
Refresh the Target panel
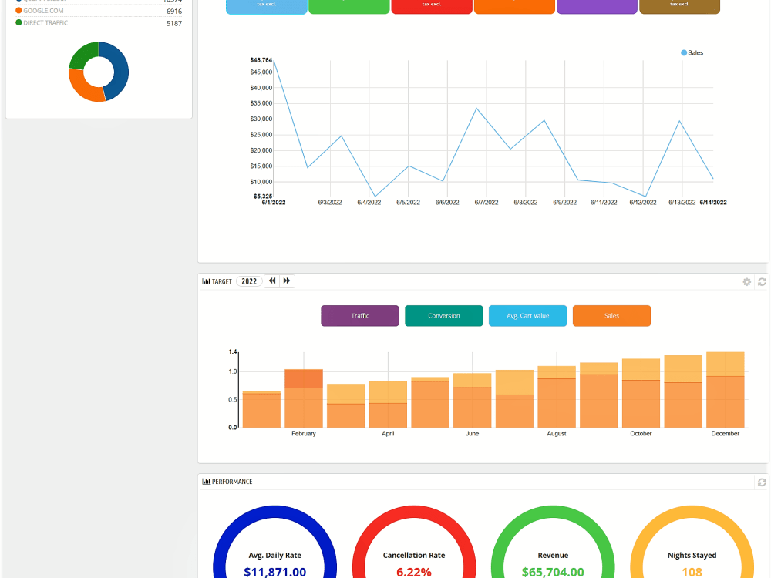point(762,281)
